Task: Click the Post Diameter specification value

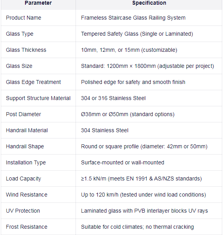Action: 128,114
